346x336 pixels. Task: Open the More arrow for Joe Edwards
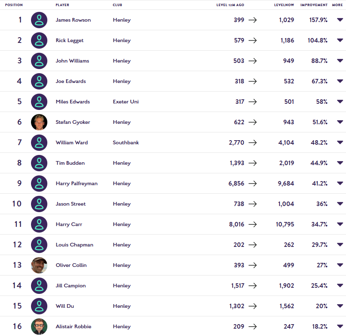(x=340, y=81)
